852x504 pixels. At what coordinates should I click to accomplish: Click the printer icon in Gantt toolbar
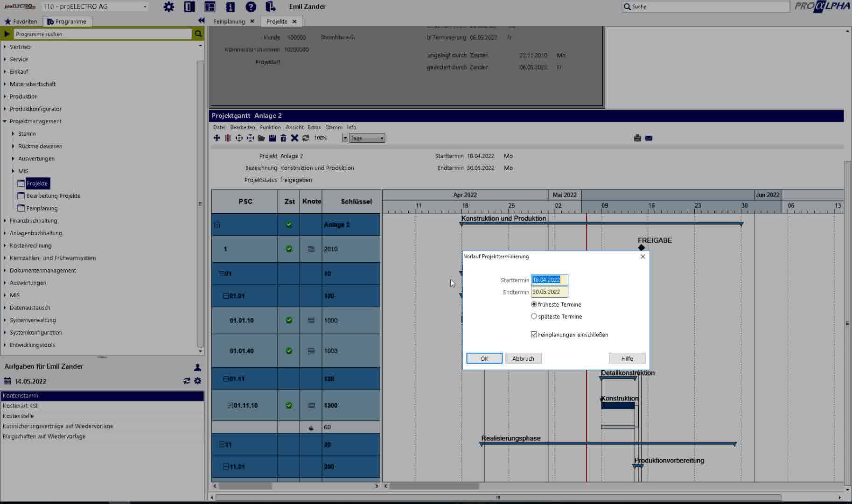tap(637, 138)
